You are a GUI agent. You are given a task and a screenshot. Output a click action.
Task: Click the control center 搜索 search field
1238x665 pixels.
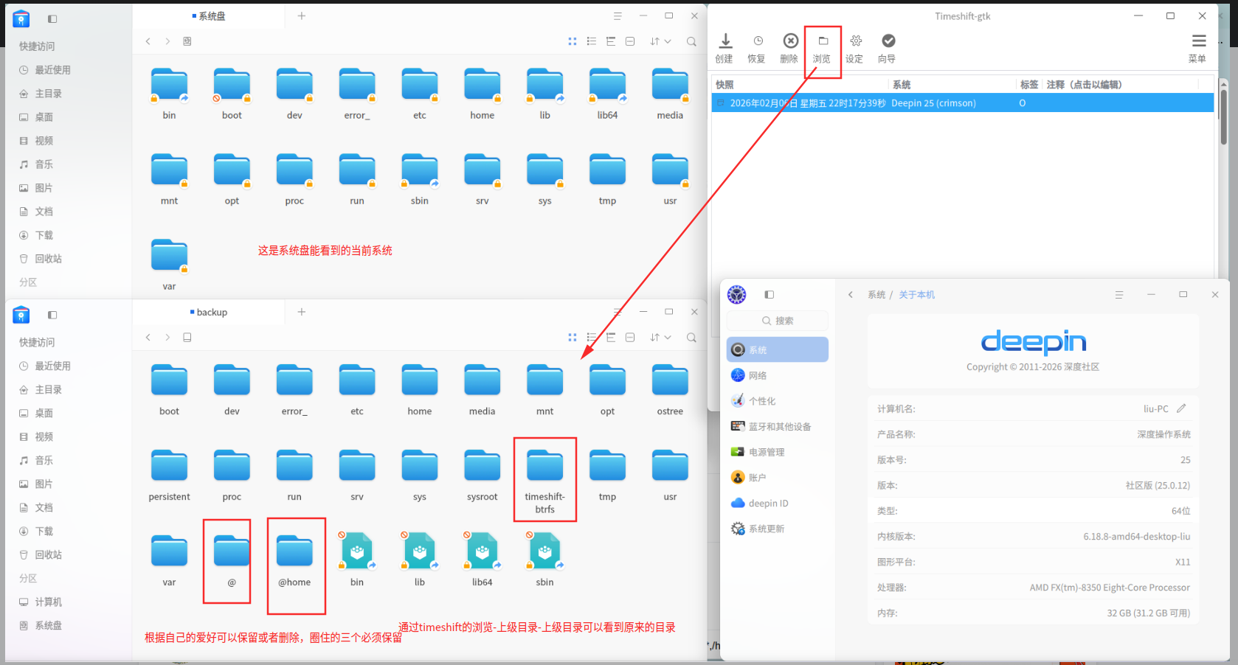pyautogui.click(x=778, y=321)
